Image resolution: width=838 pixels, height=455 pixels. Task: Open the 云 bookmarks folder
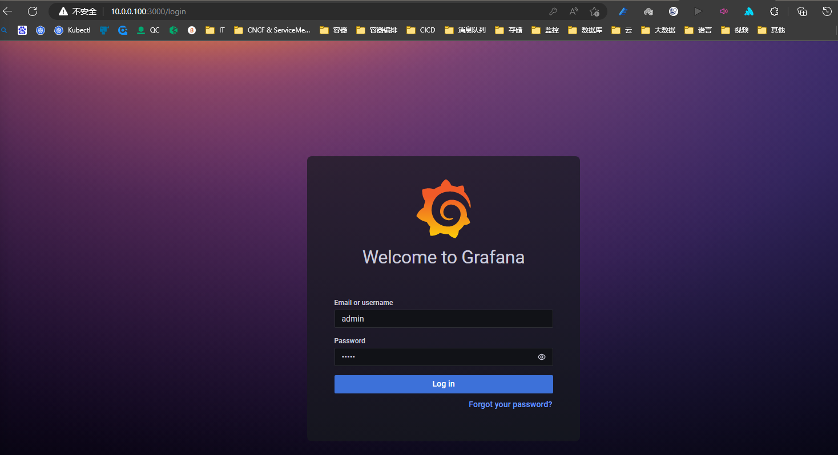[622, 30]
